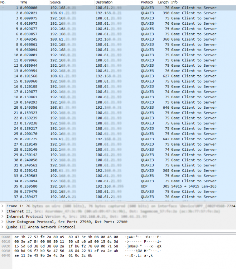Expand the User Datagram Protocol row
This screenshot has width=236, height=269.
(x=3, y=222)
